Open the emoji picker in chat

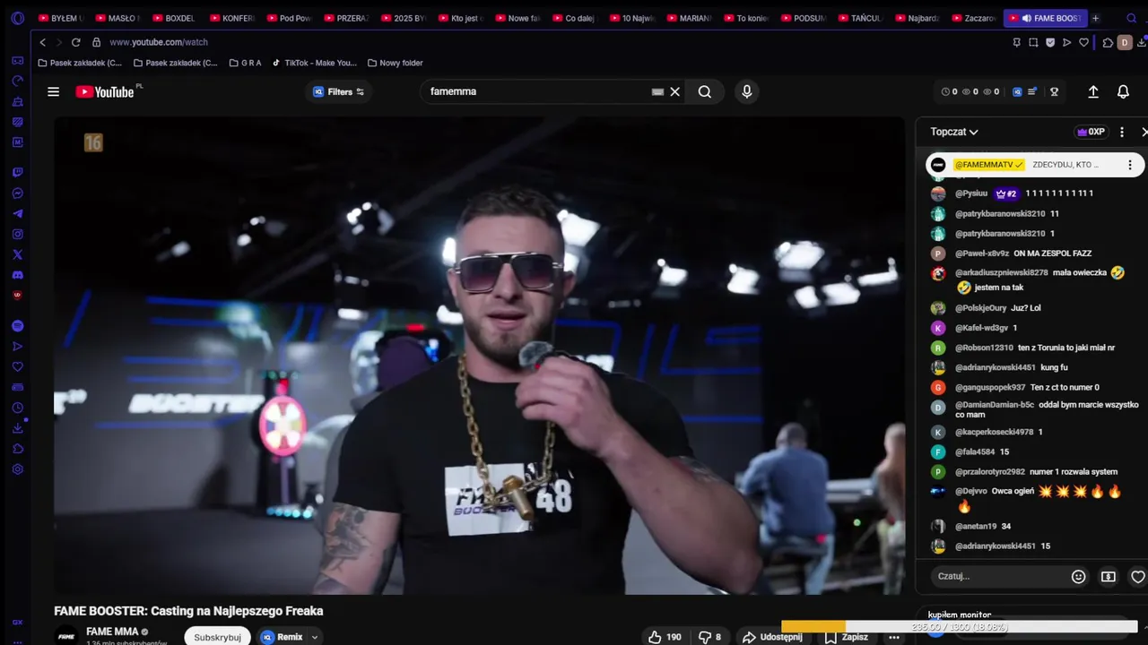point(1078,577)
